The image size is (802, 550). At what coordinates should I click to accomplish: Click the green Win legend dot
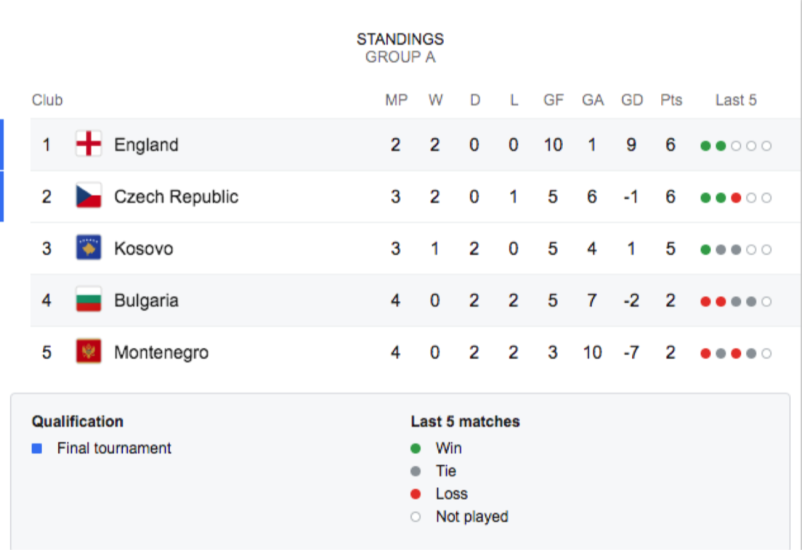click(x=416, y=448)
